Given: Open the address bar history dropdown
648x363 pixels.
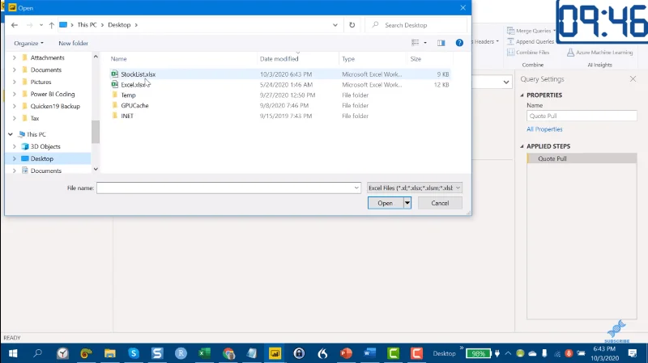Looking at the screenshot, I should tap(335, 25).
